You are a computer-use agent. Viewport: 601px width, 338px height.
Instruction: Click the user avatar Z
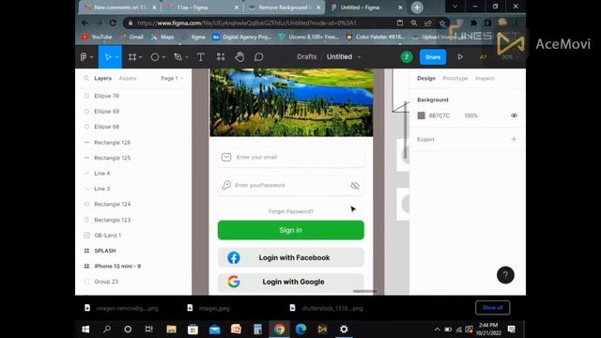click(407, 57)
